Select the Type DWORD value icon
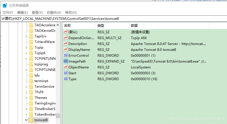Image resolution: width=227 pixels, height=124 pixels. [x=65, y=79]
